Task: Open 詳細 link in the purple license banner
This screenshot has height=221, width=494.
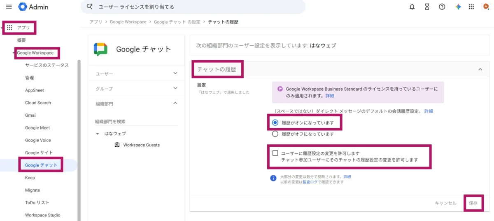Action: [330, 96]
